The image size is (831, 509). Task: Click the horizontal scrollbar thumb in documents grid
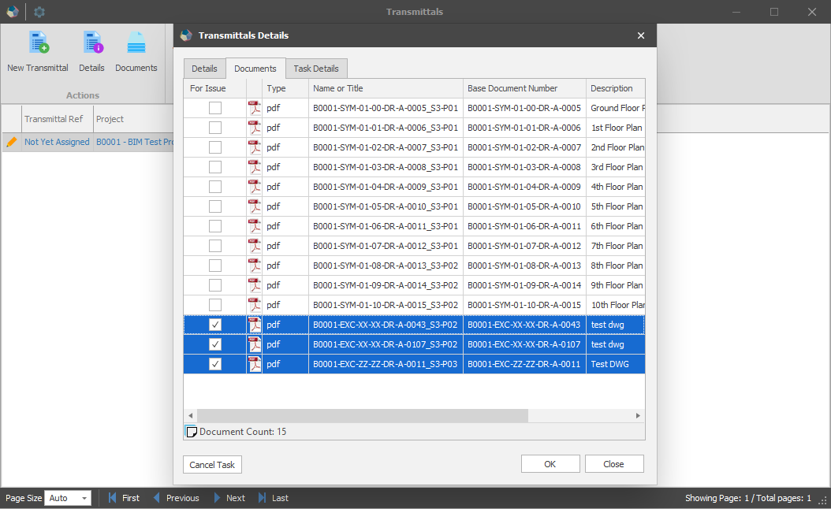363,415
